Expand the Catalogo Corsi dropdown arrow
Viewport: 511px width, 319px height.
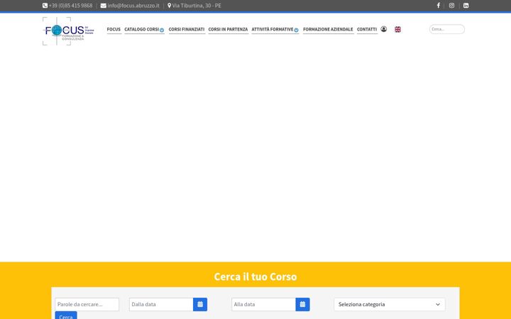162,30
